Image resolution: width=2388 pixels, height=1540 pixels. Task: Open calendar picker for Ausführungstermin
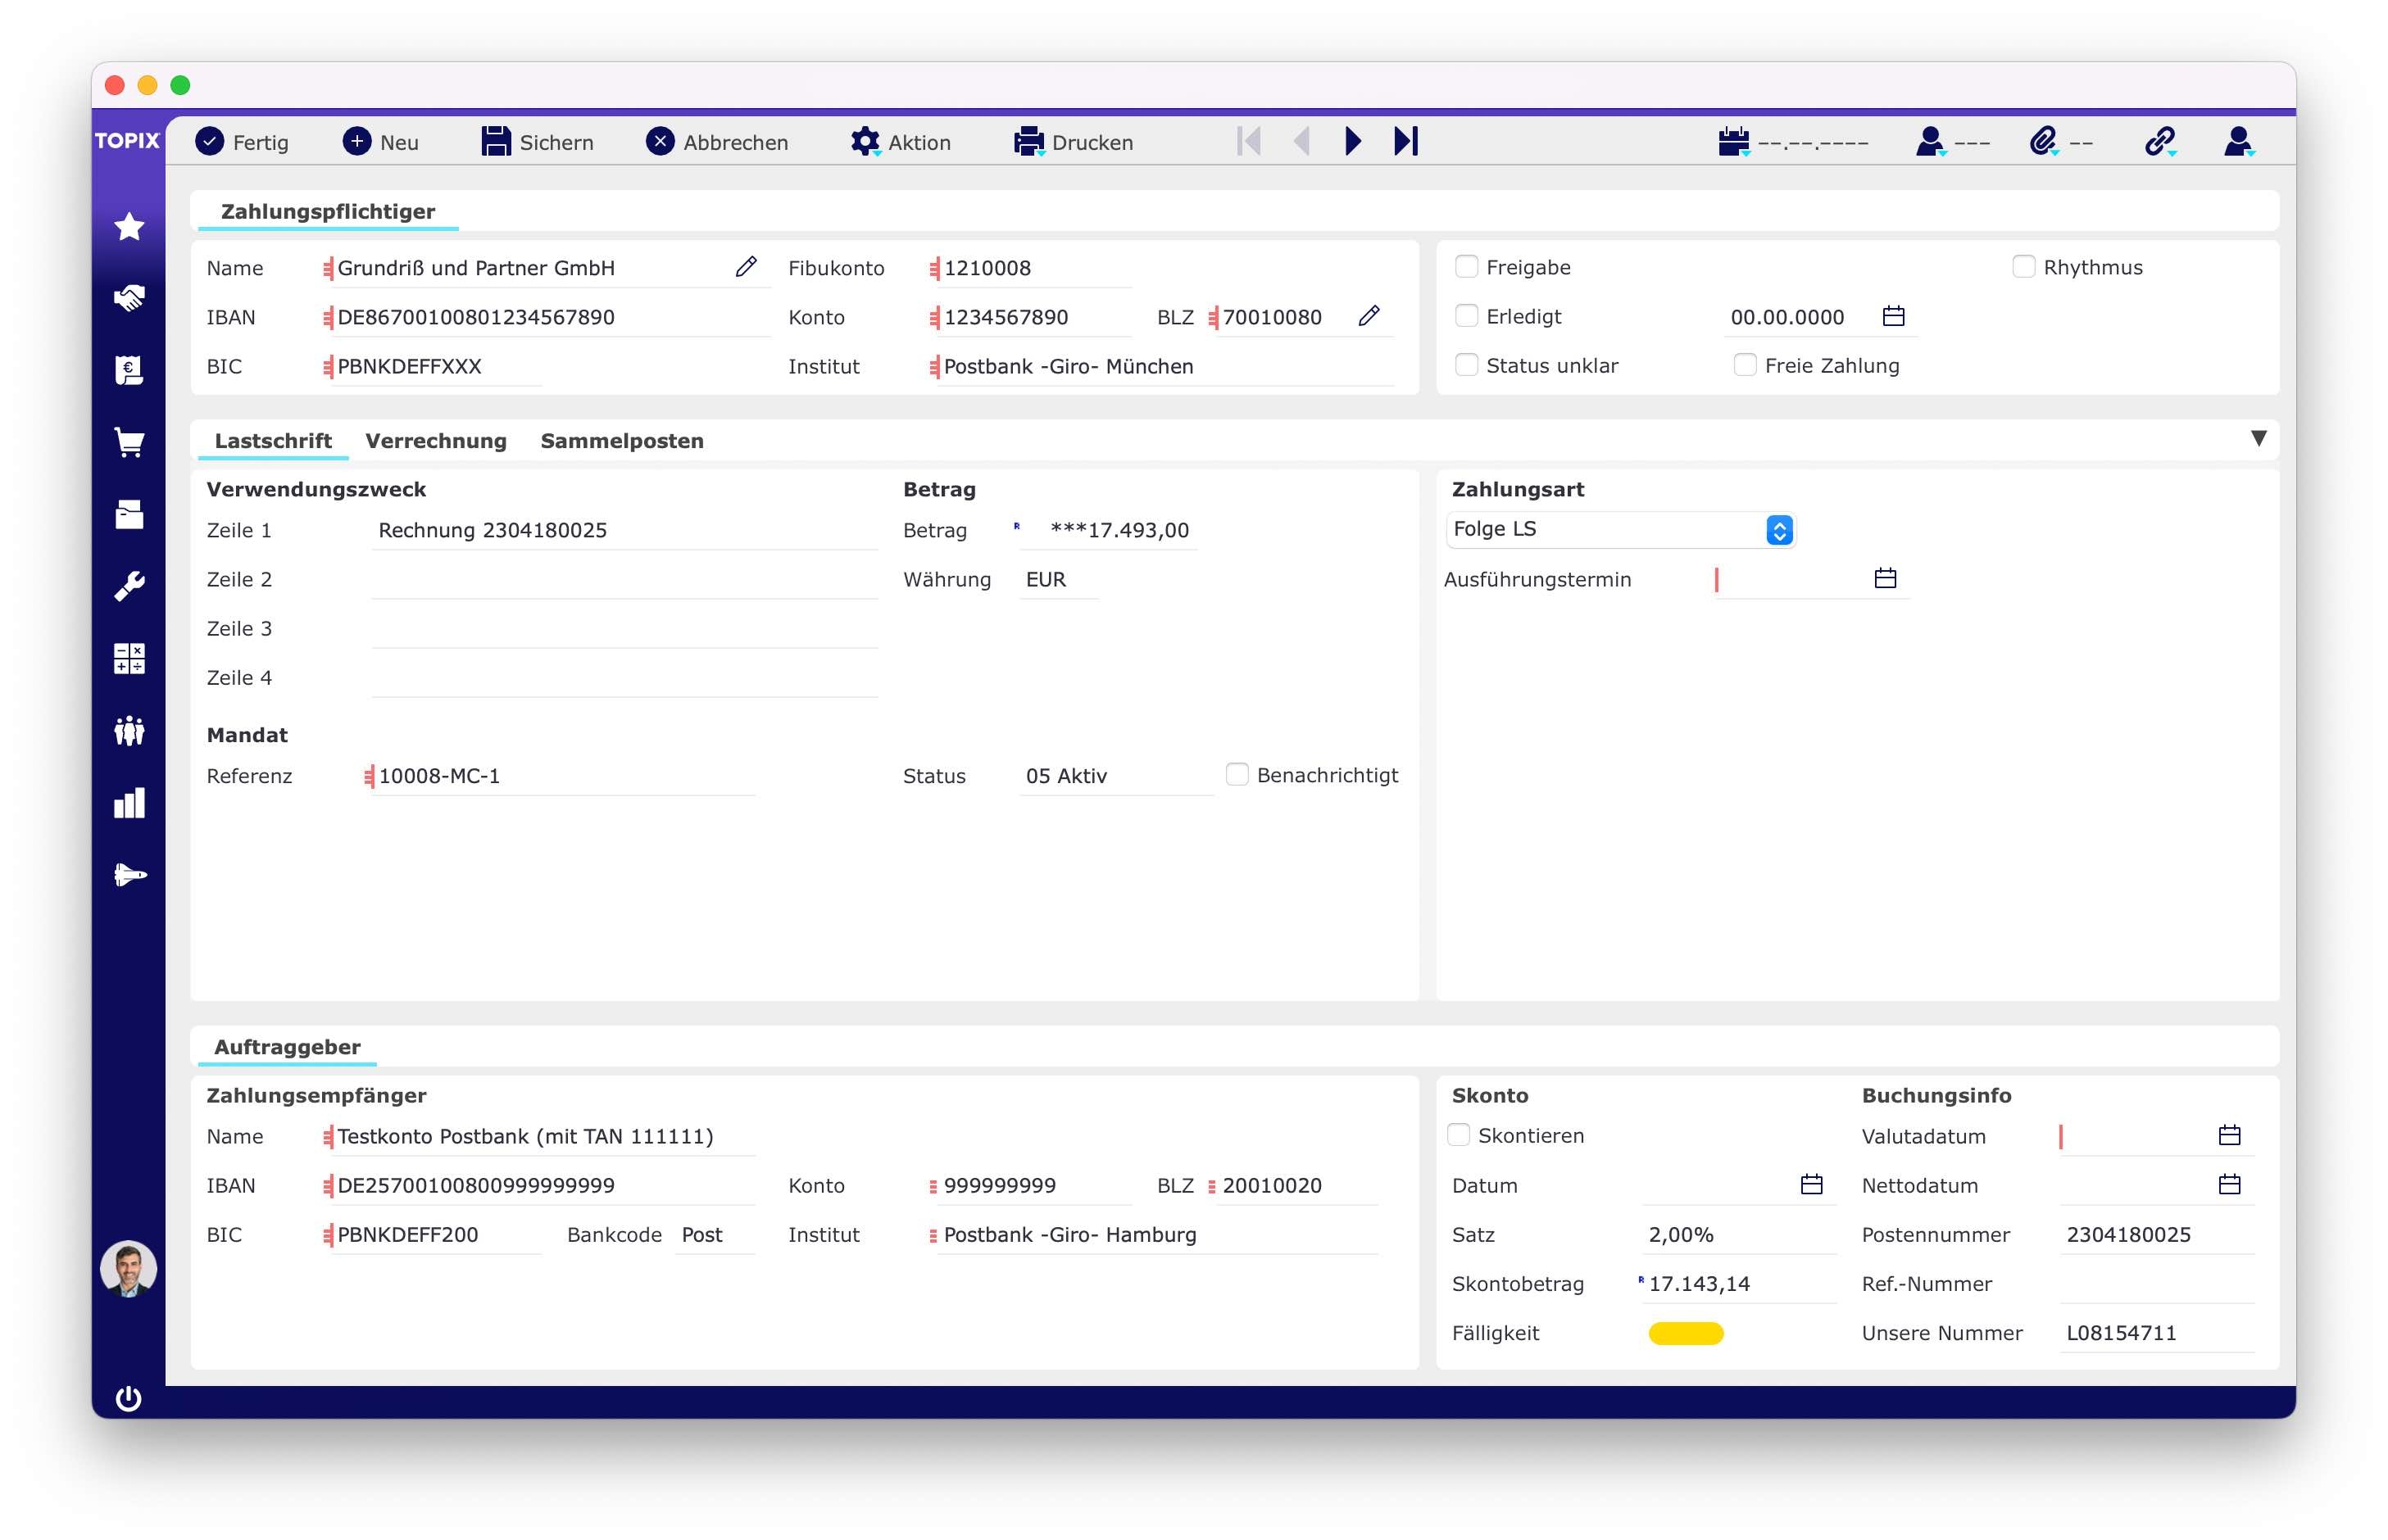[x=1885, y=579]
